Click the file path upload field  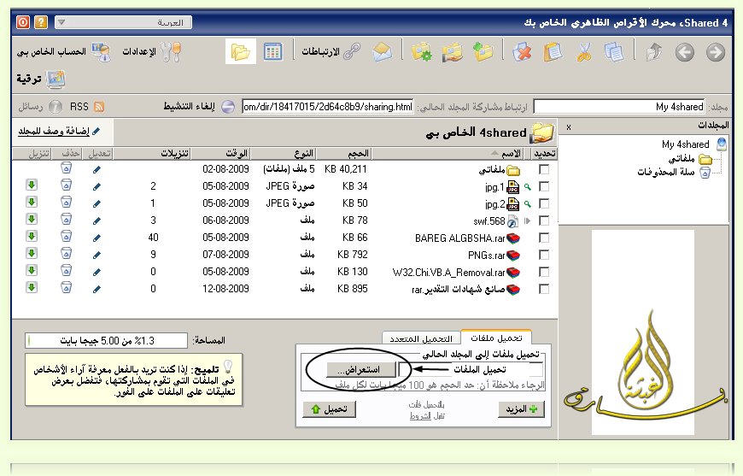[x=471, y=369]
